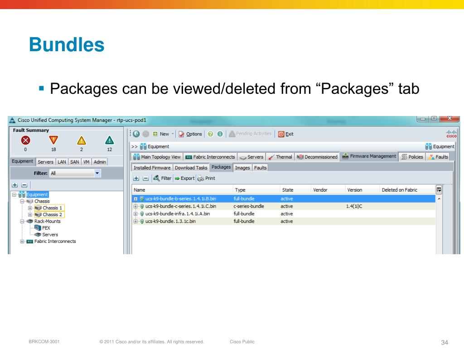
Task: Switch to the Admin navigation tab
Action: click(100, 162)
